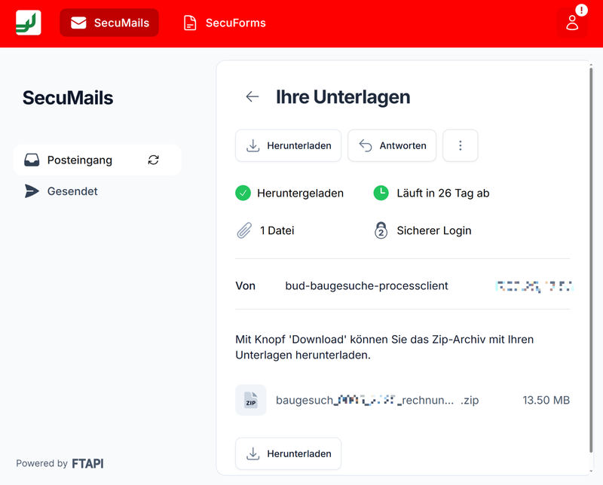Click the top Herunterladen button
Image resolution: width=603 pixels, height=485 pixels.
288,145
